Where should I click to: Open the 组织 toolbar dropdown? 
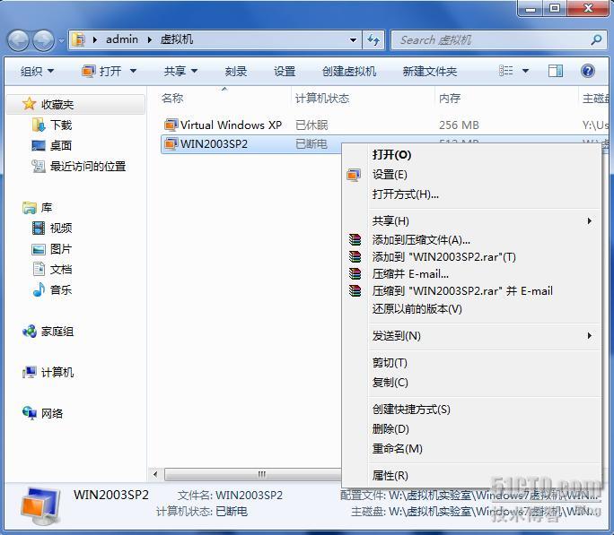[37, 71]
